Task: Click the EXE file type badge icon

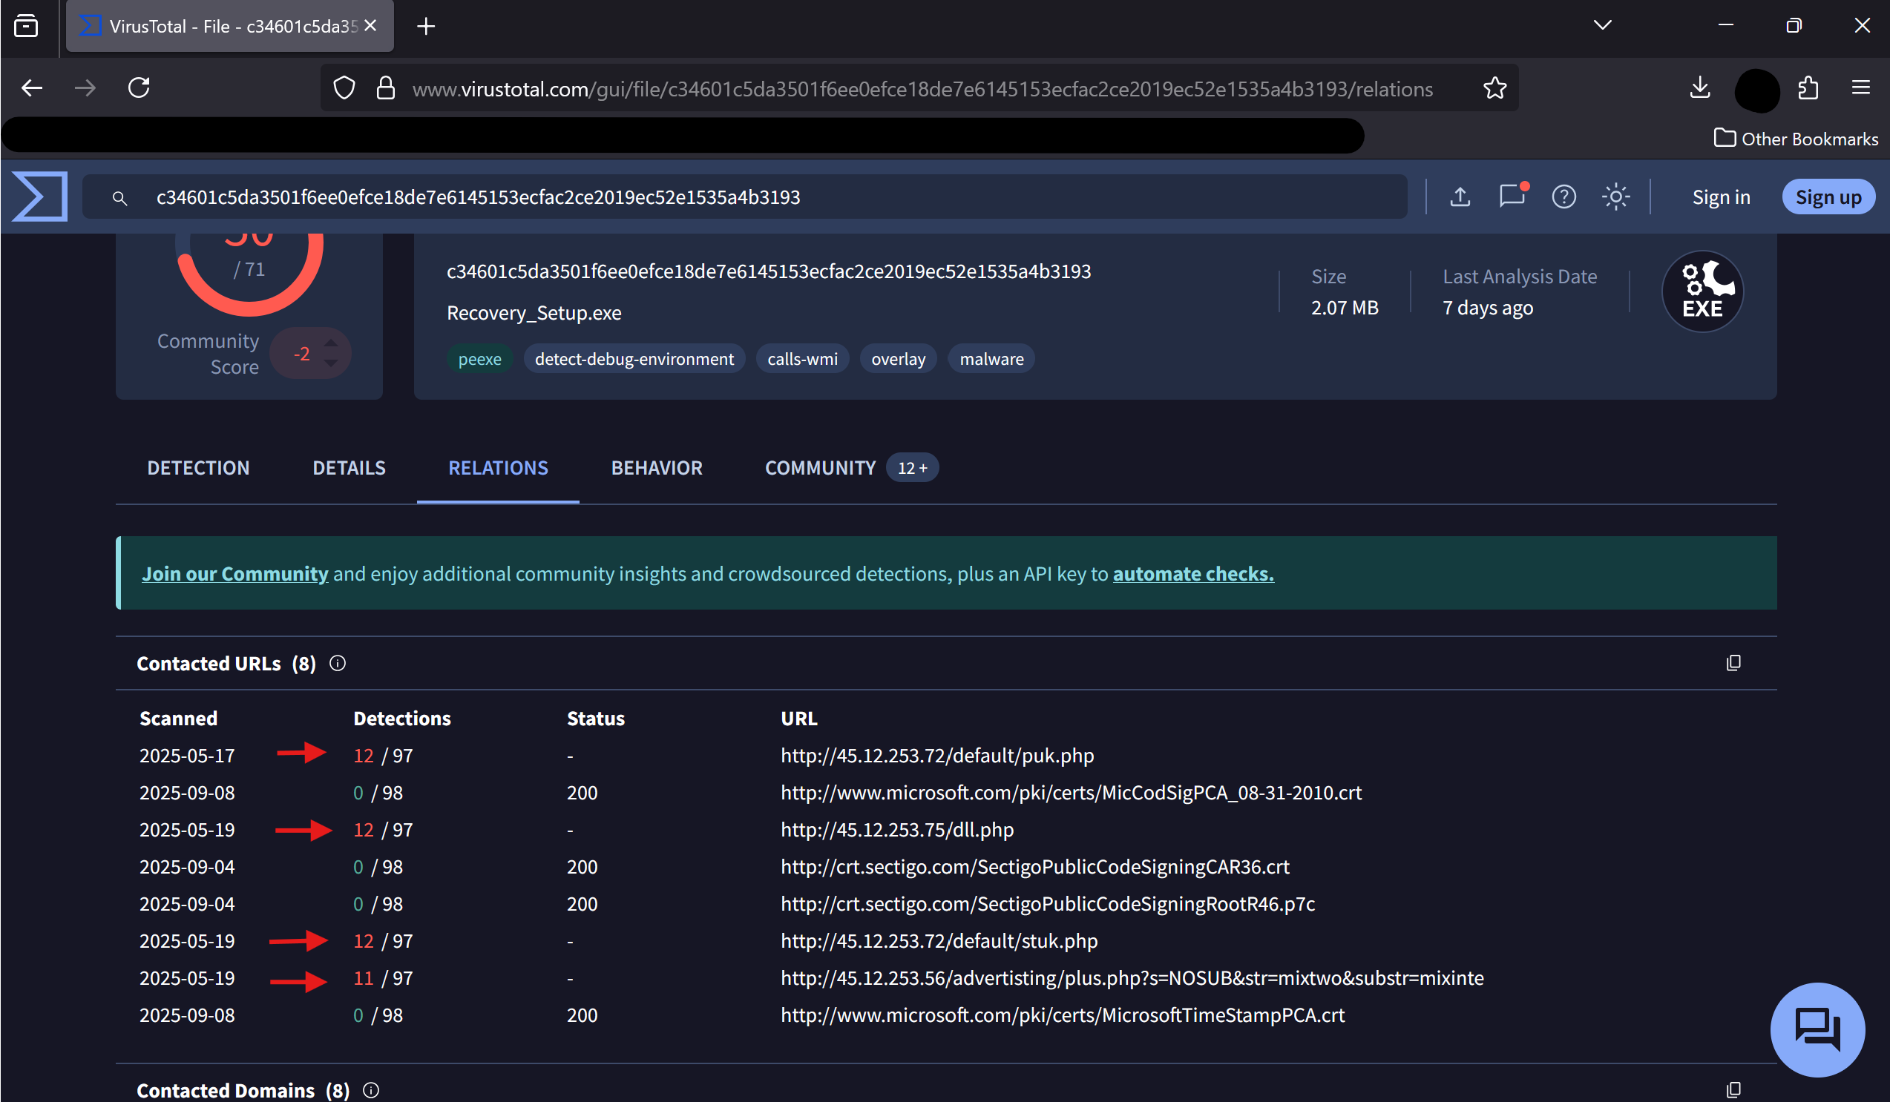Action: pos(1702,291)
